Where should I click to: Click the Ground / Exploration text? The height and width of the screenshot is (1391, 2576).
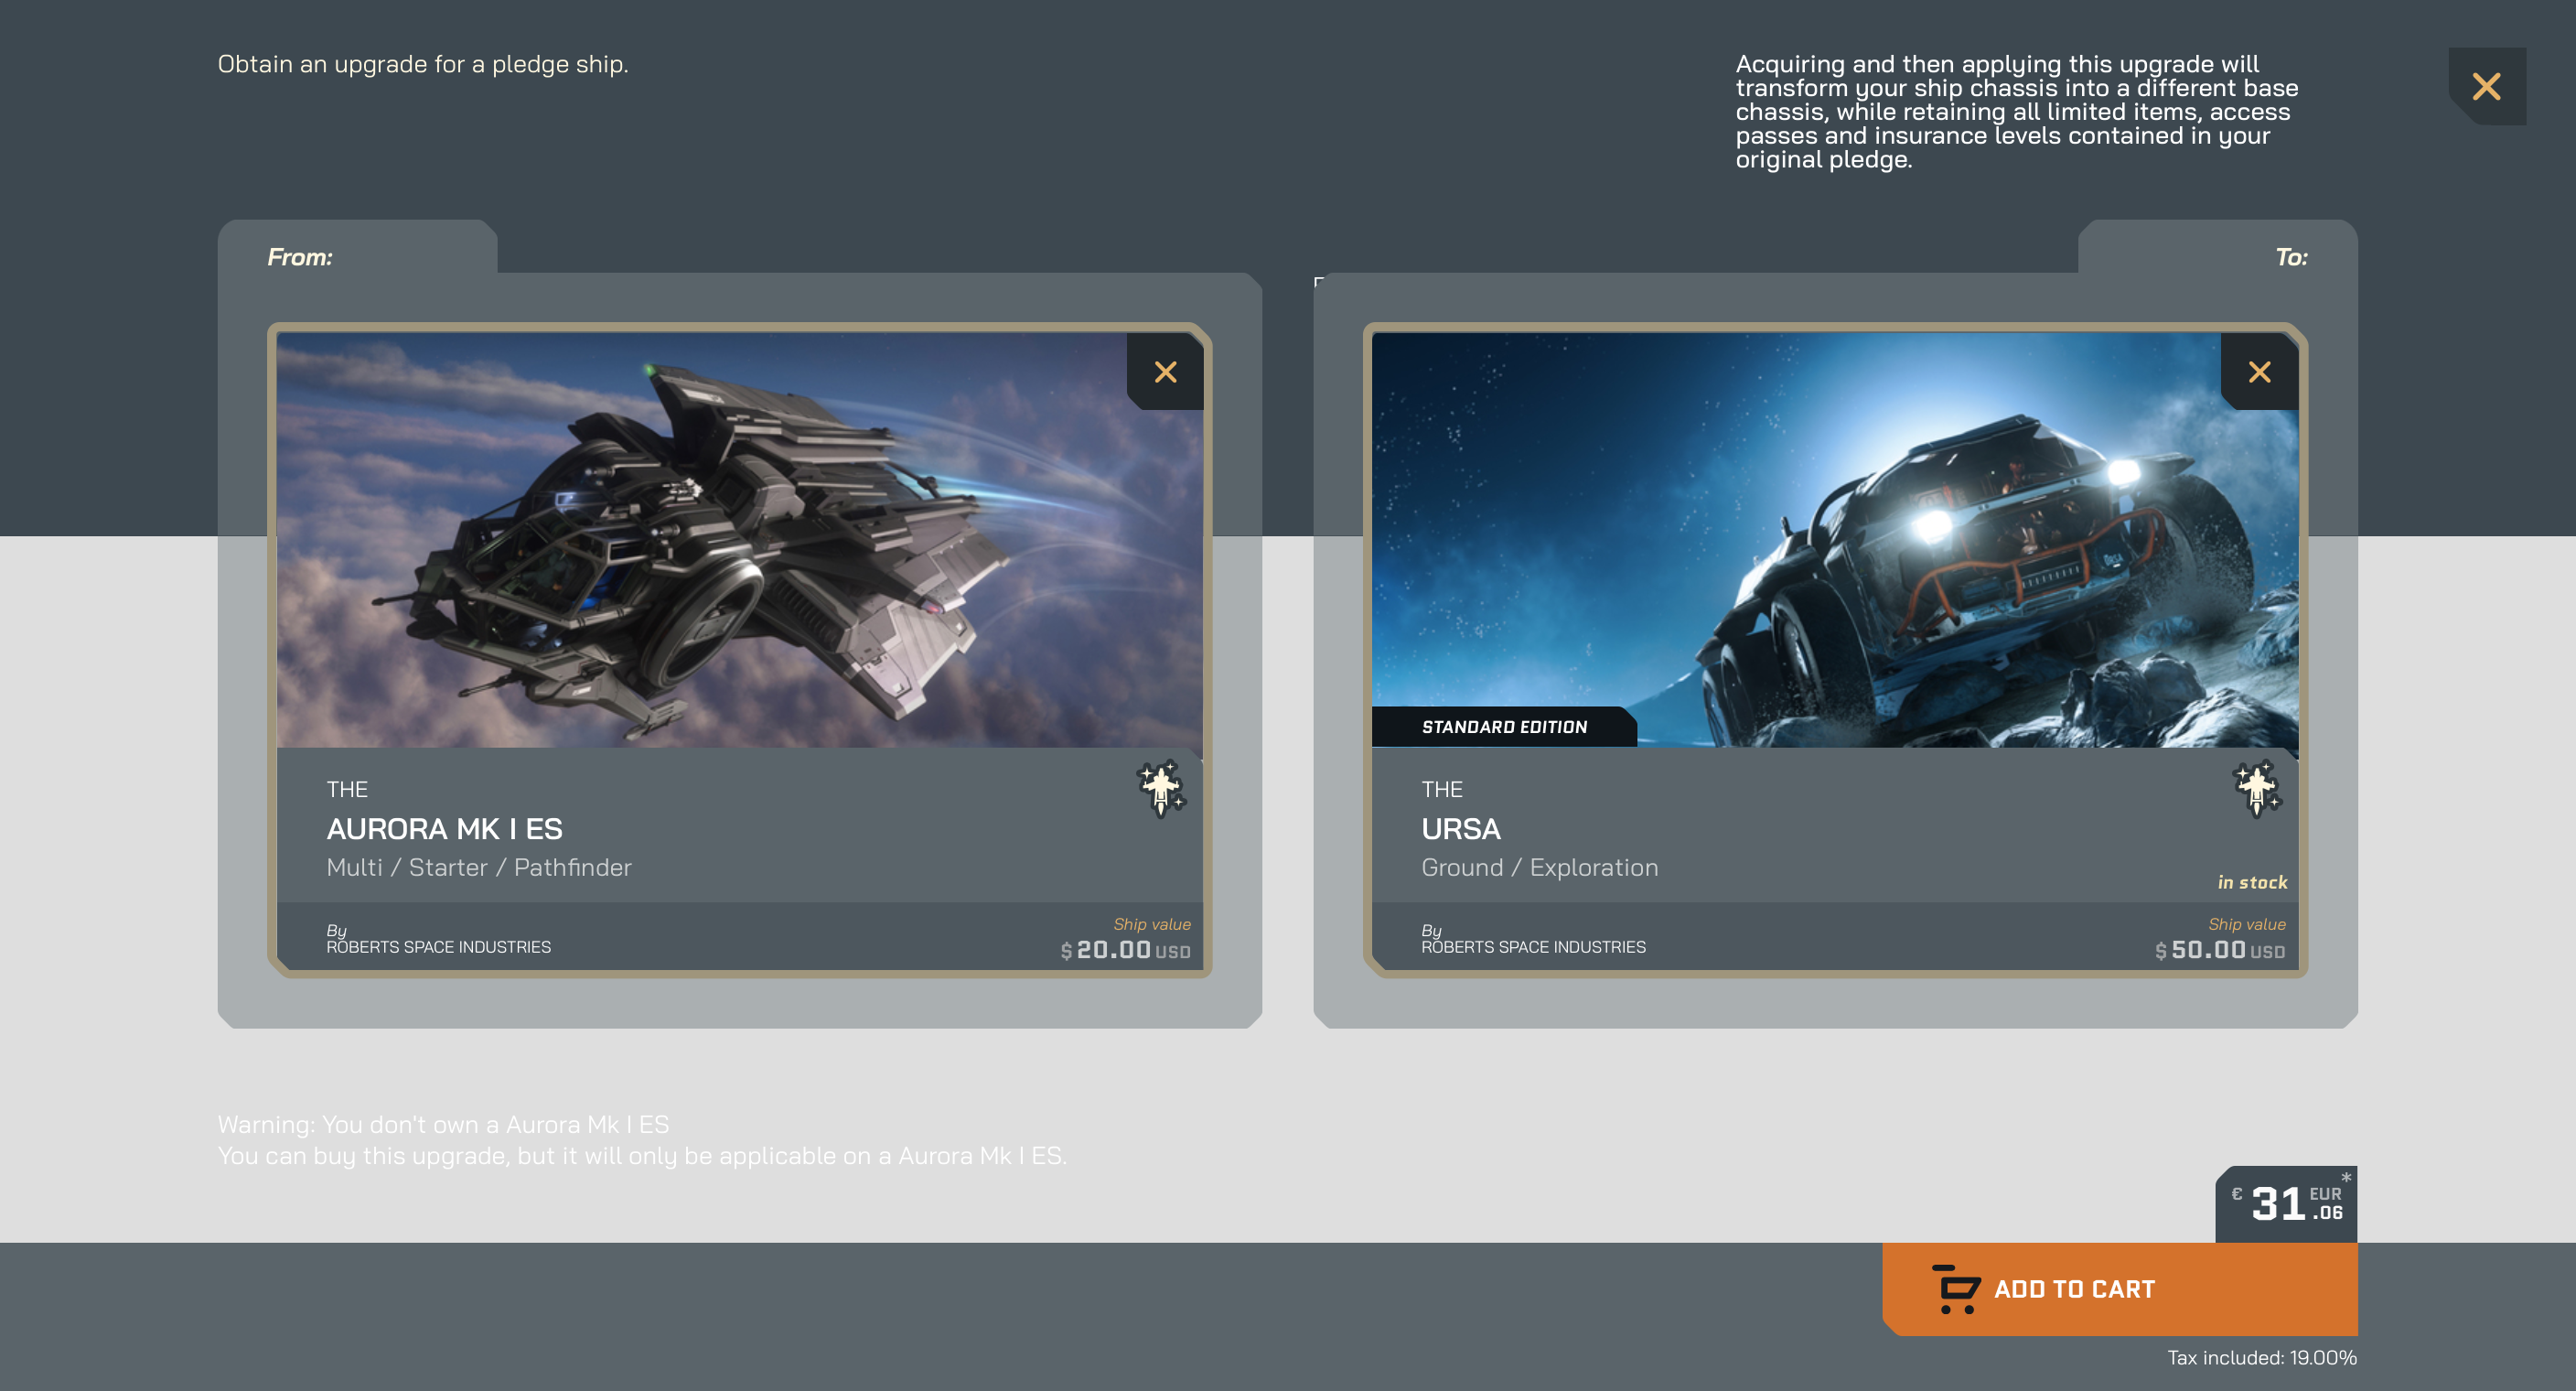coord(1540,868)
